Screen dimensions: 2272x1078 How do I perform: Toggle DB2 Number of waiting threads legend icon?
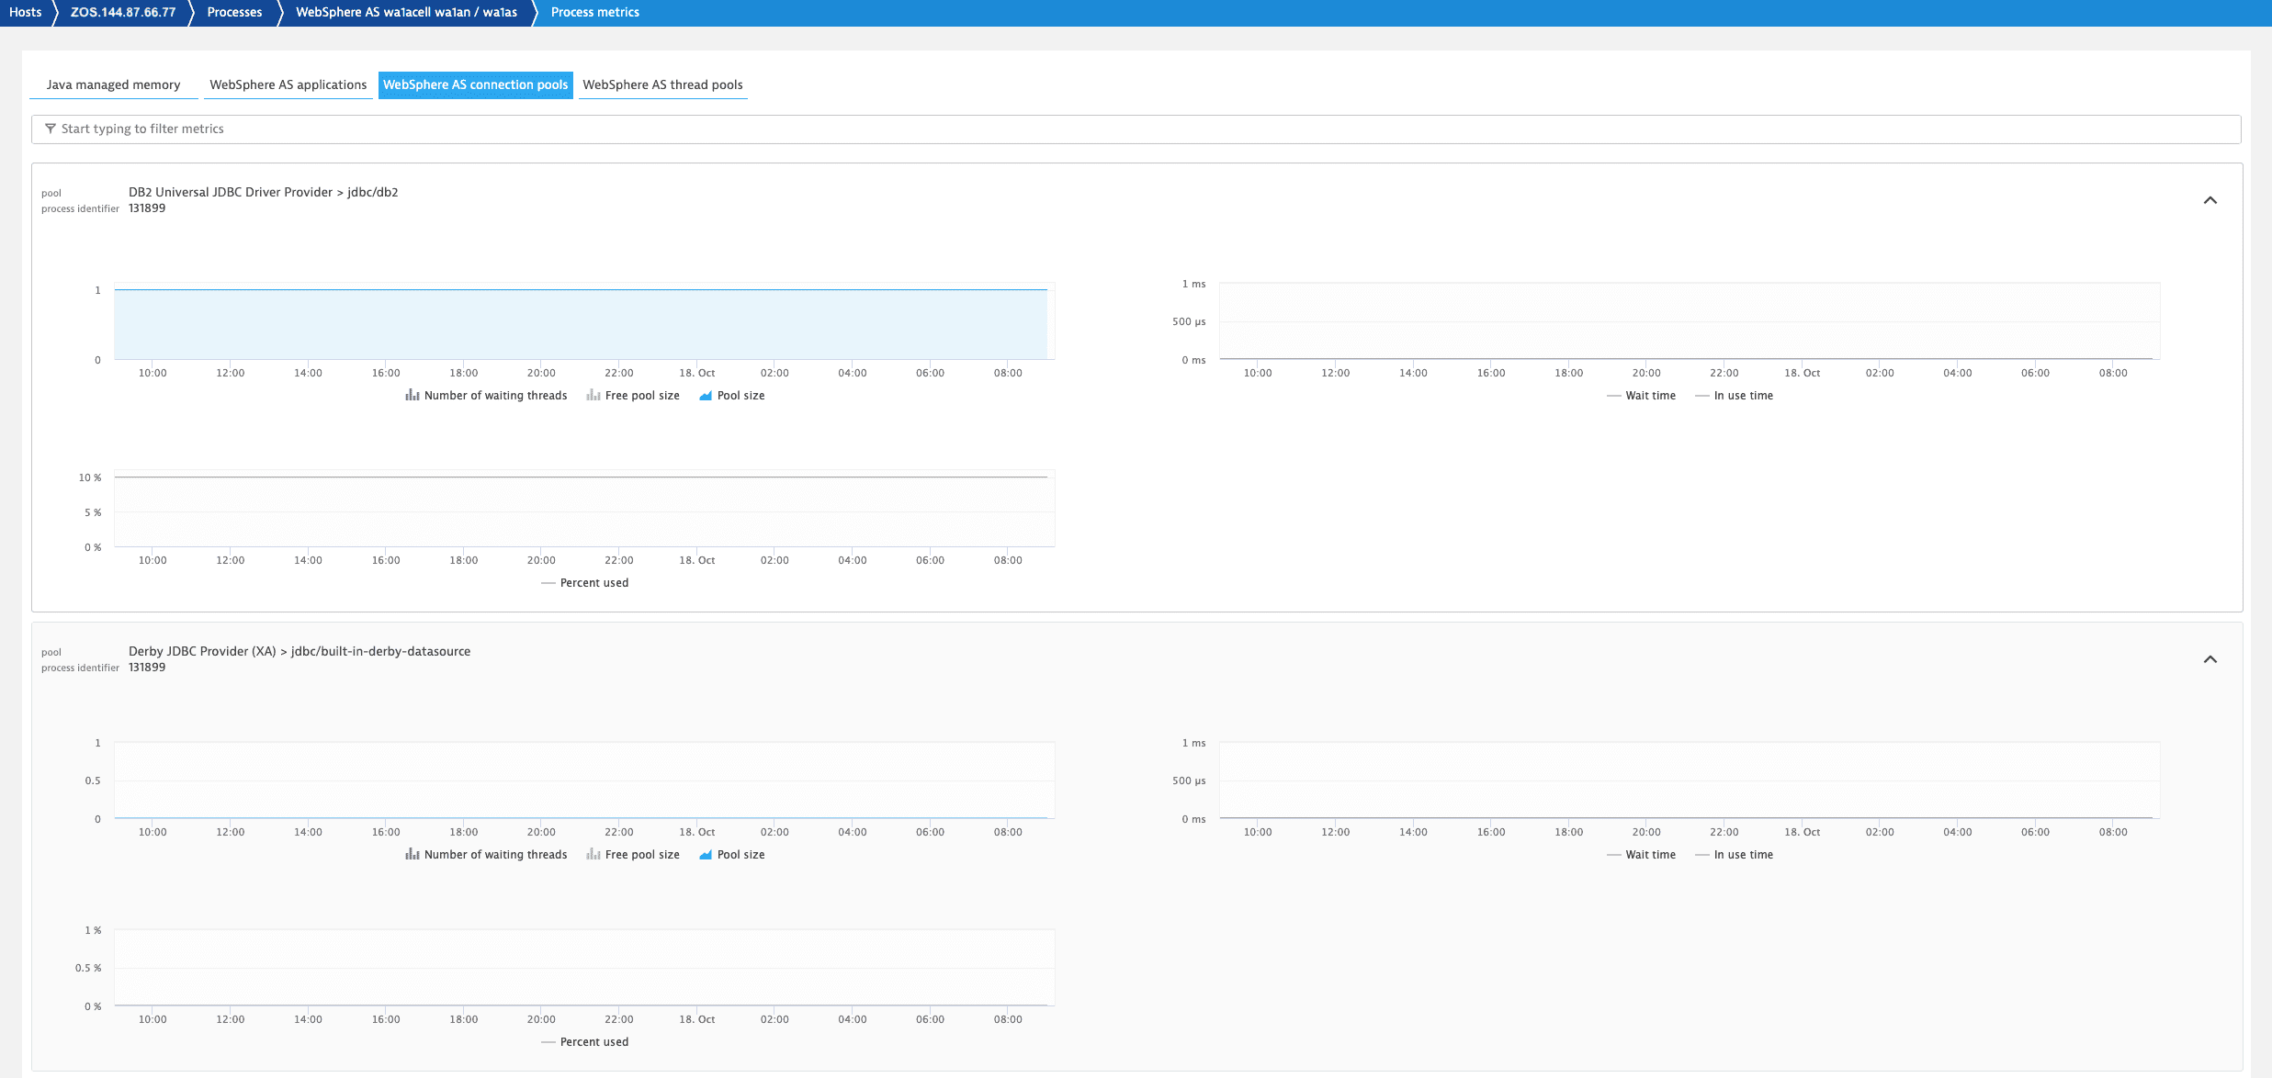pos(413,396)
